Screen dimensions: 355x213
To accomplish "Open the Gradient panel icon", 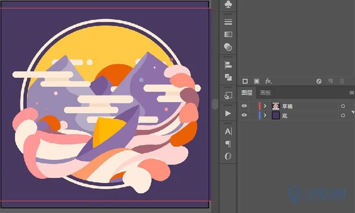I will 228,35.
